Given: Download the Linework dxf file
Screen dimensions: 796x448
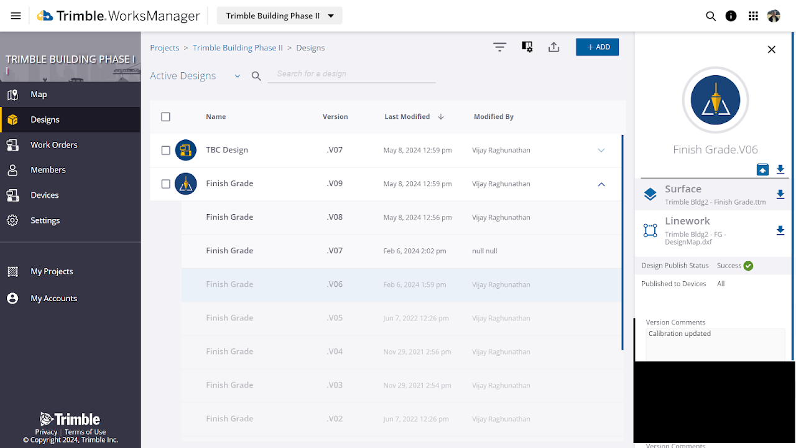Looking at the screenshot, I should (780, 231).
